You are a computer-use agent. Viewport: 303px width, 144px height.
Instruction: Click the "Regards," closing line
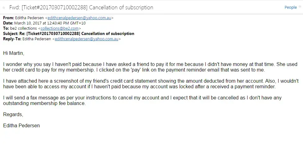13,114
